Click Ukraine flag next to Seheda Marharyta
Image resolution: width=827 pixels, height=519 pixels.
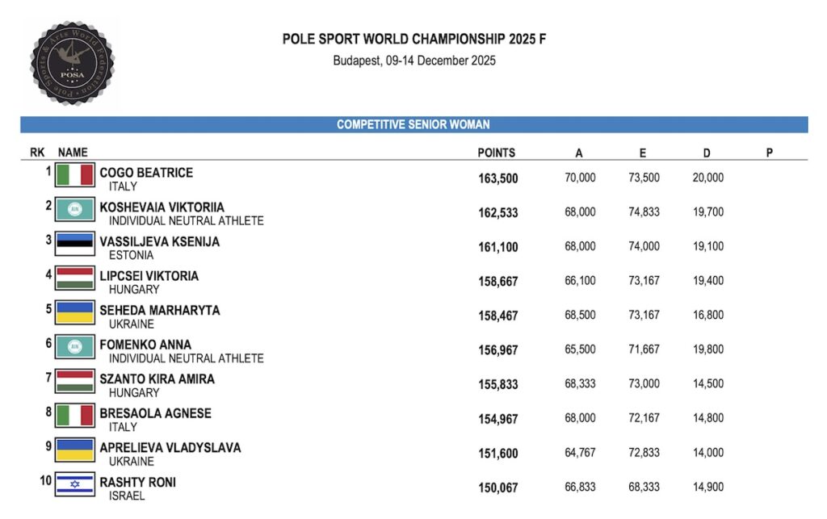pyautogui.click(x=75, y=312)
